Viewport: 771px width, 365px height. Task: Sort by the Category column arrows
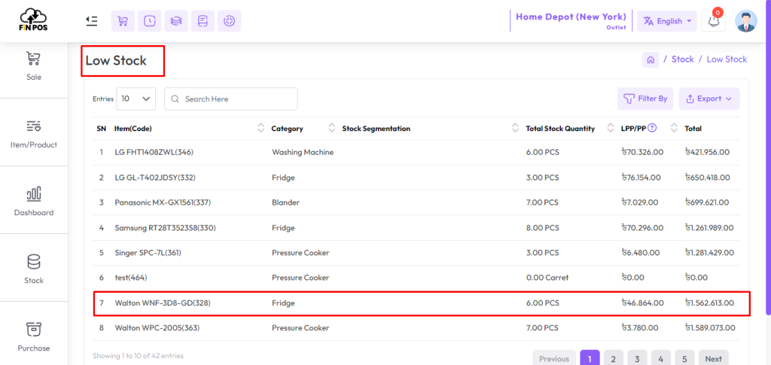331,128
